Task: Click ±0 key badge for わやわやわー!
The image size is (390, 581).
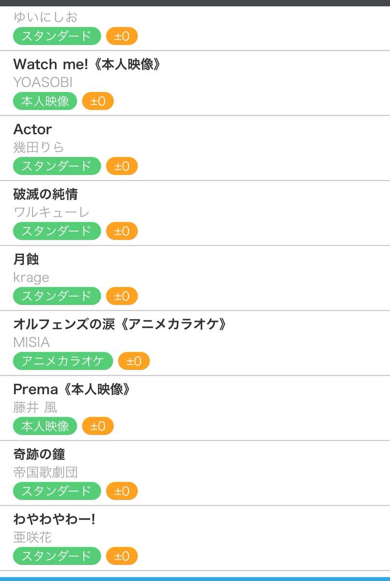Action: (x=122, y=556)
